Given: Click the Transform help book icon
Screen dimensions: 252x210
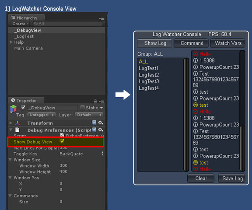Looking at the screenshot, I should [94, 123].
